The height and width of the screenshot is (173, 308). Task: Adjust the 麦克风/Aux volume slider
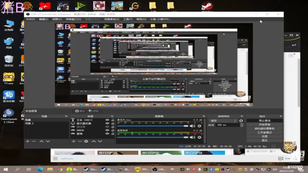[x=152, y=126]
